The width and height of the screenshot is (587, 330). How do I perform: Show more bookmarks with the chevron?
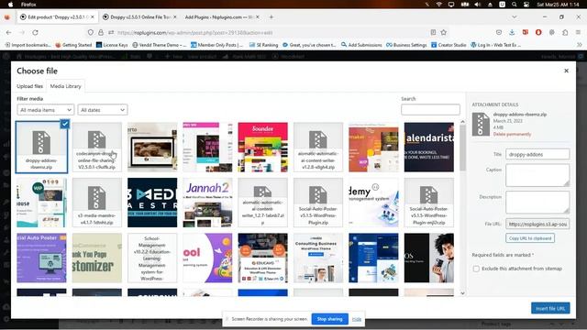coord(579,45)
